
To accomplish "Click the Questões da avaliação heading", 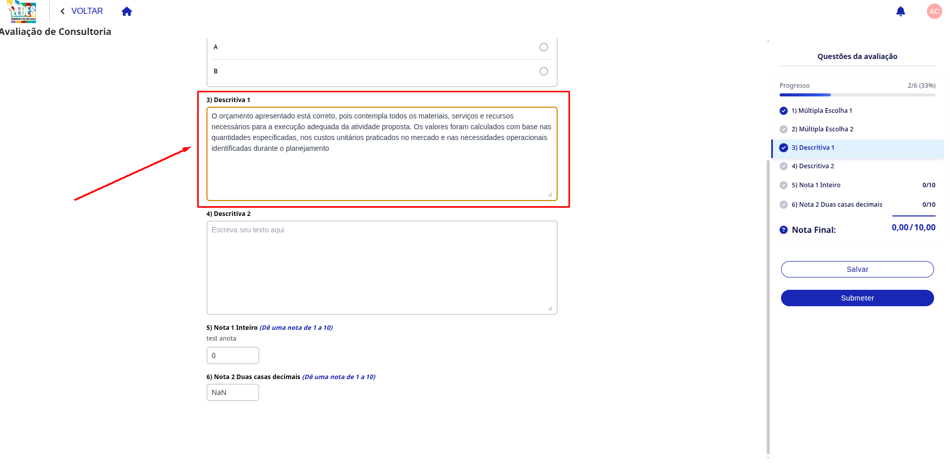I will 857,56.
